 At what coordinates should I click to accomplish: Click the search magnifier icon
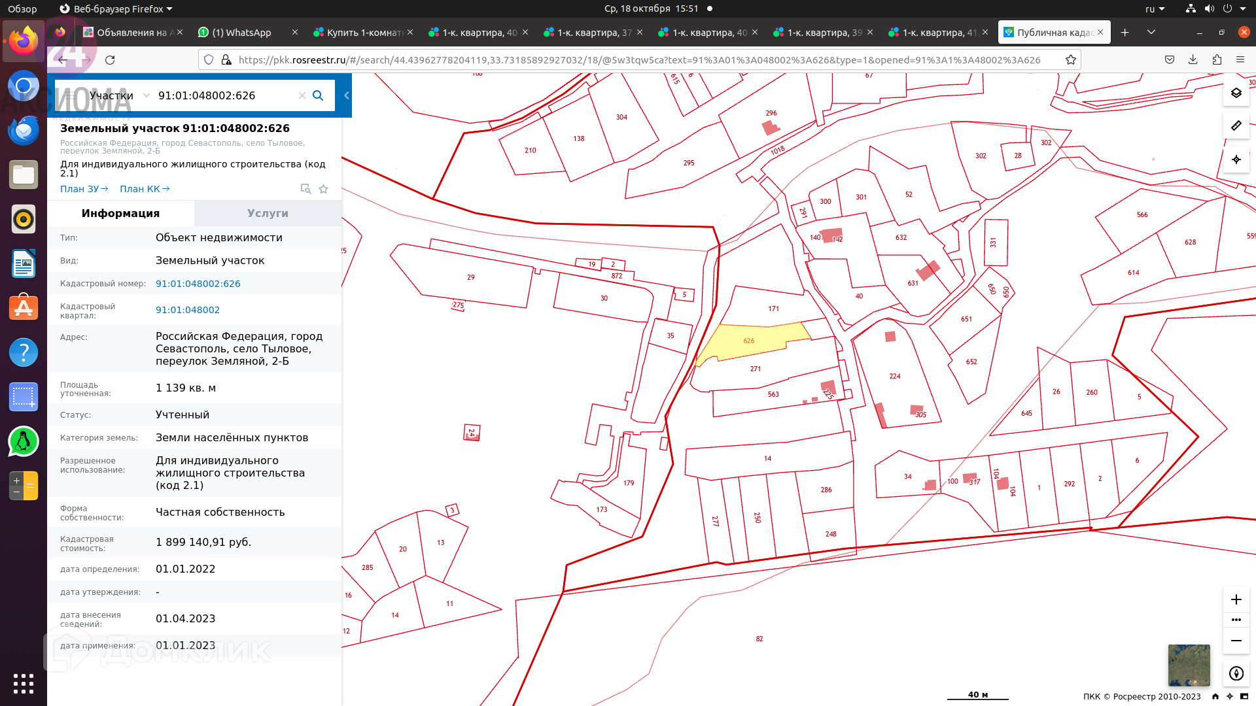[x=318, y=95]
